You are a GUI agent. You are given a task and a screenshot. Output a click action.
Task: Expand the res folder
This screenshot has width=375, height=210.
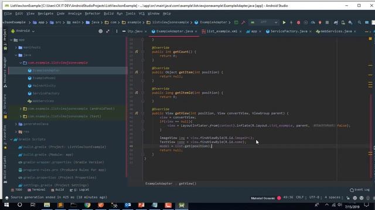coord(16,132)
